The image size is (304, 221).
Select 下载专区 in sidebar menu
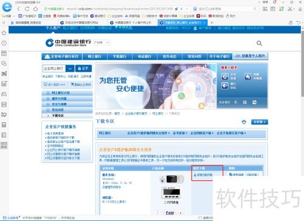(67, 116)
